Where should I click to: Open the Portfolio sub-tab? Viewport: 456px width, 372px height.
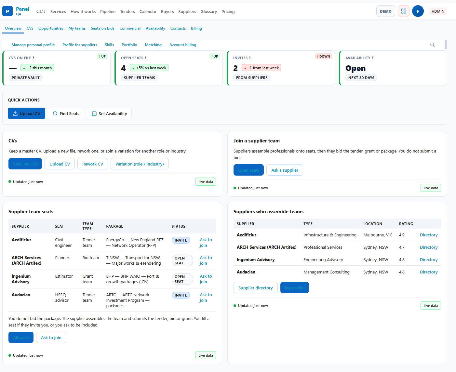pos(129,45)
